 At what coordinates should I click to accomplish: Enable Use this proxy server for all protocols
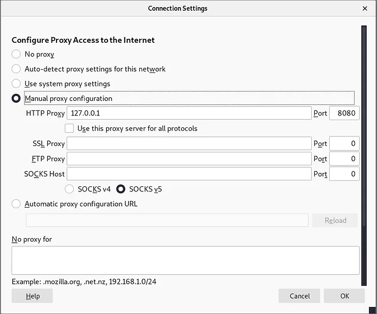(69, 128)
